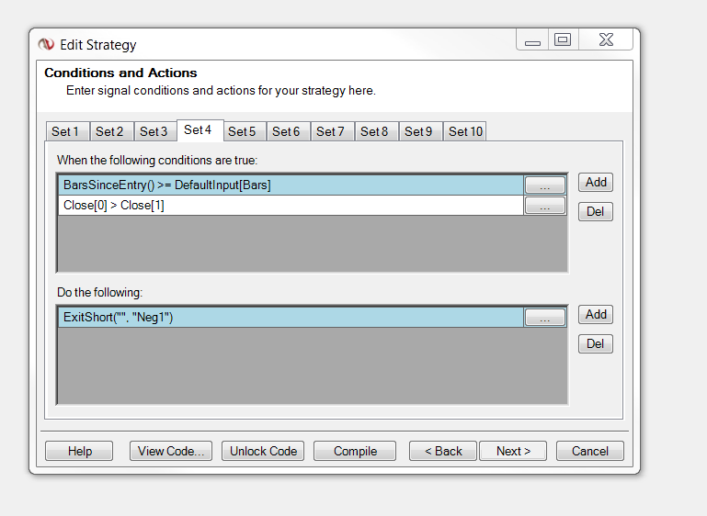The width and height of the screenshot is (707, 516).
Task: Select the Set 4 tab
Action: pyautogui.click(x=200, y=130)
